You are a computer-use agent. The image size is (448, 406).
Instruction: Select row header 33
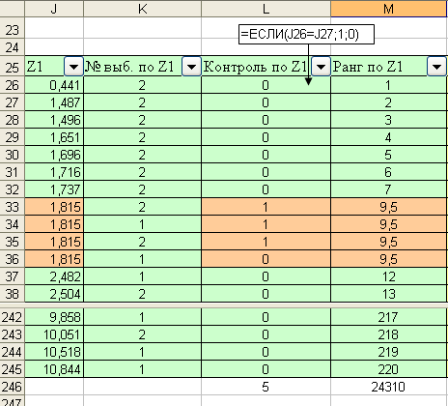[12, 207]
